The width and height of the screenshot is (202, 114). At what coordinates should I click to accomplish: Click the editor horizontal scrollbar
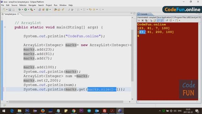[66, 102]
